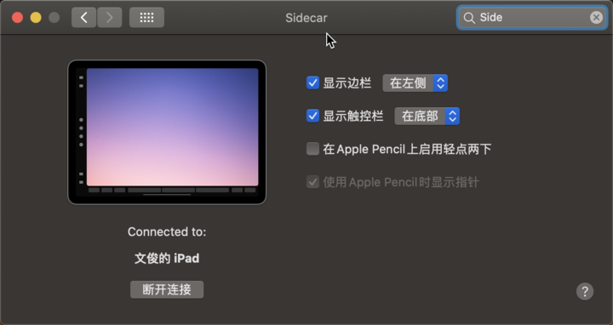The width and height of the screenshot is (613, 325).
Task: Show all preferences via grid icon
Action: point(146,18)
